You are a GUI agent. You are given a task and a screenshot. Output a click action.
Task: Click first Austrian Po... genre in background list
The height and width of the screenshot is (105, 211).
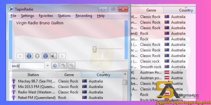(151, 72)
